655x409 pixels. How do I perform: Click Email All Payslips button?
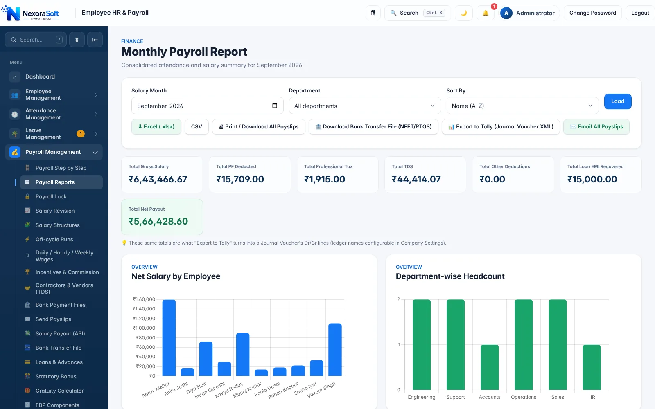coord(596,127)
